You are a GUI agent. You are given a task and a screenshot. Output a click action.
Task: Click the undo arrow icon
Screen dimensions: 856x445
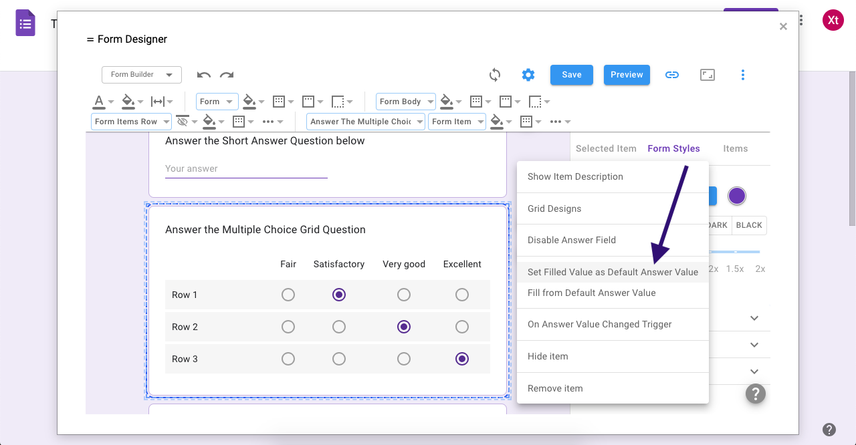coord(204,75)
